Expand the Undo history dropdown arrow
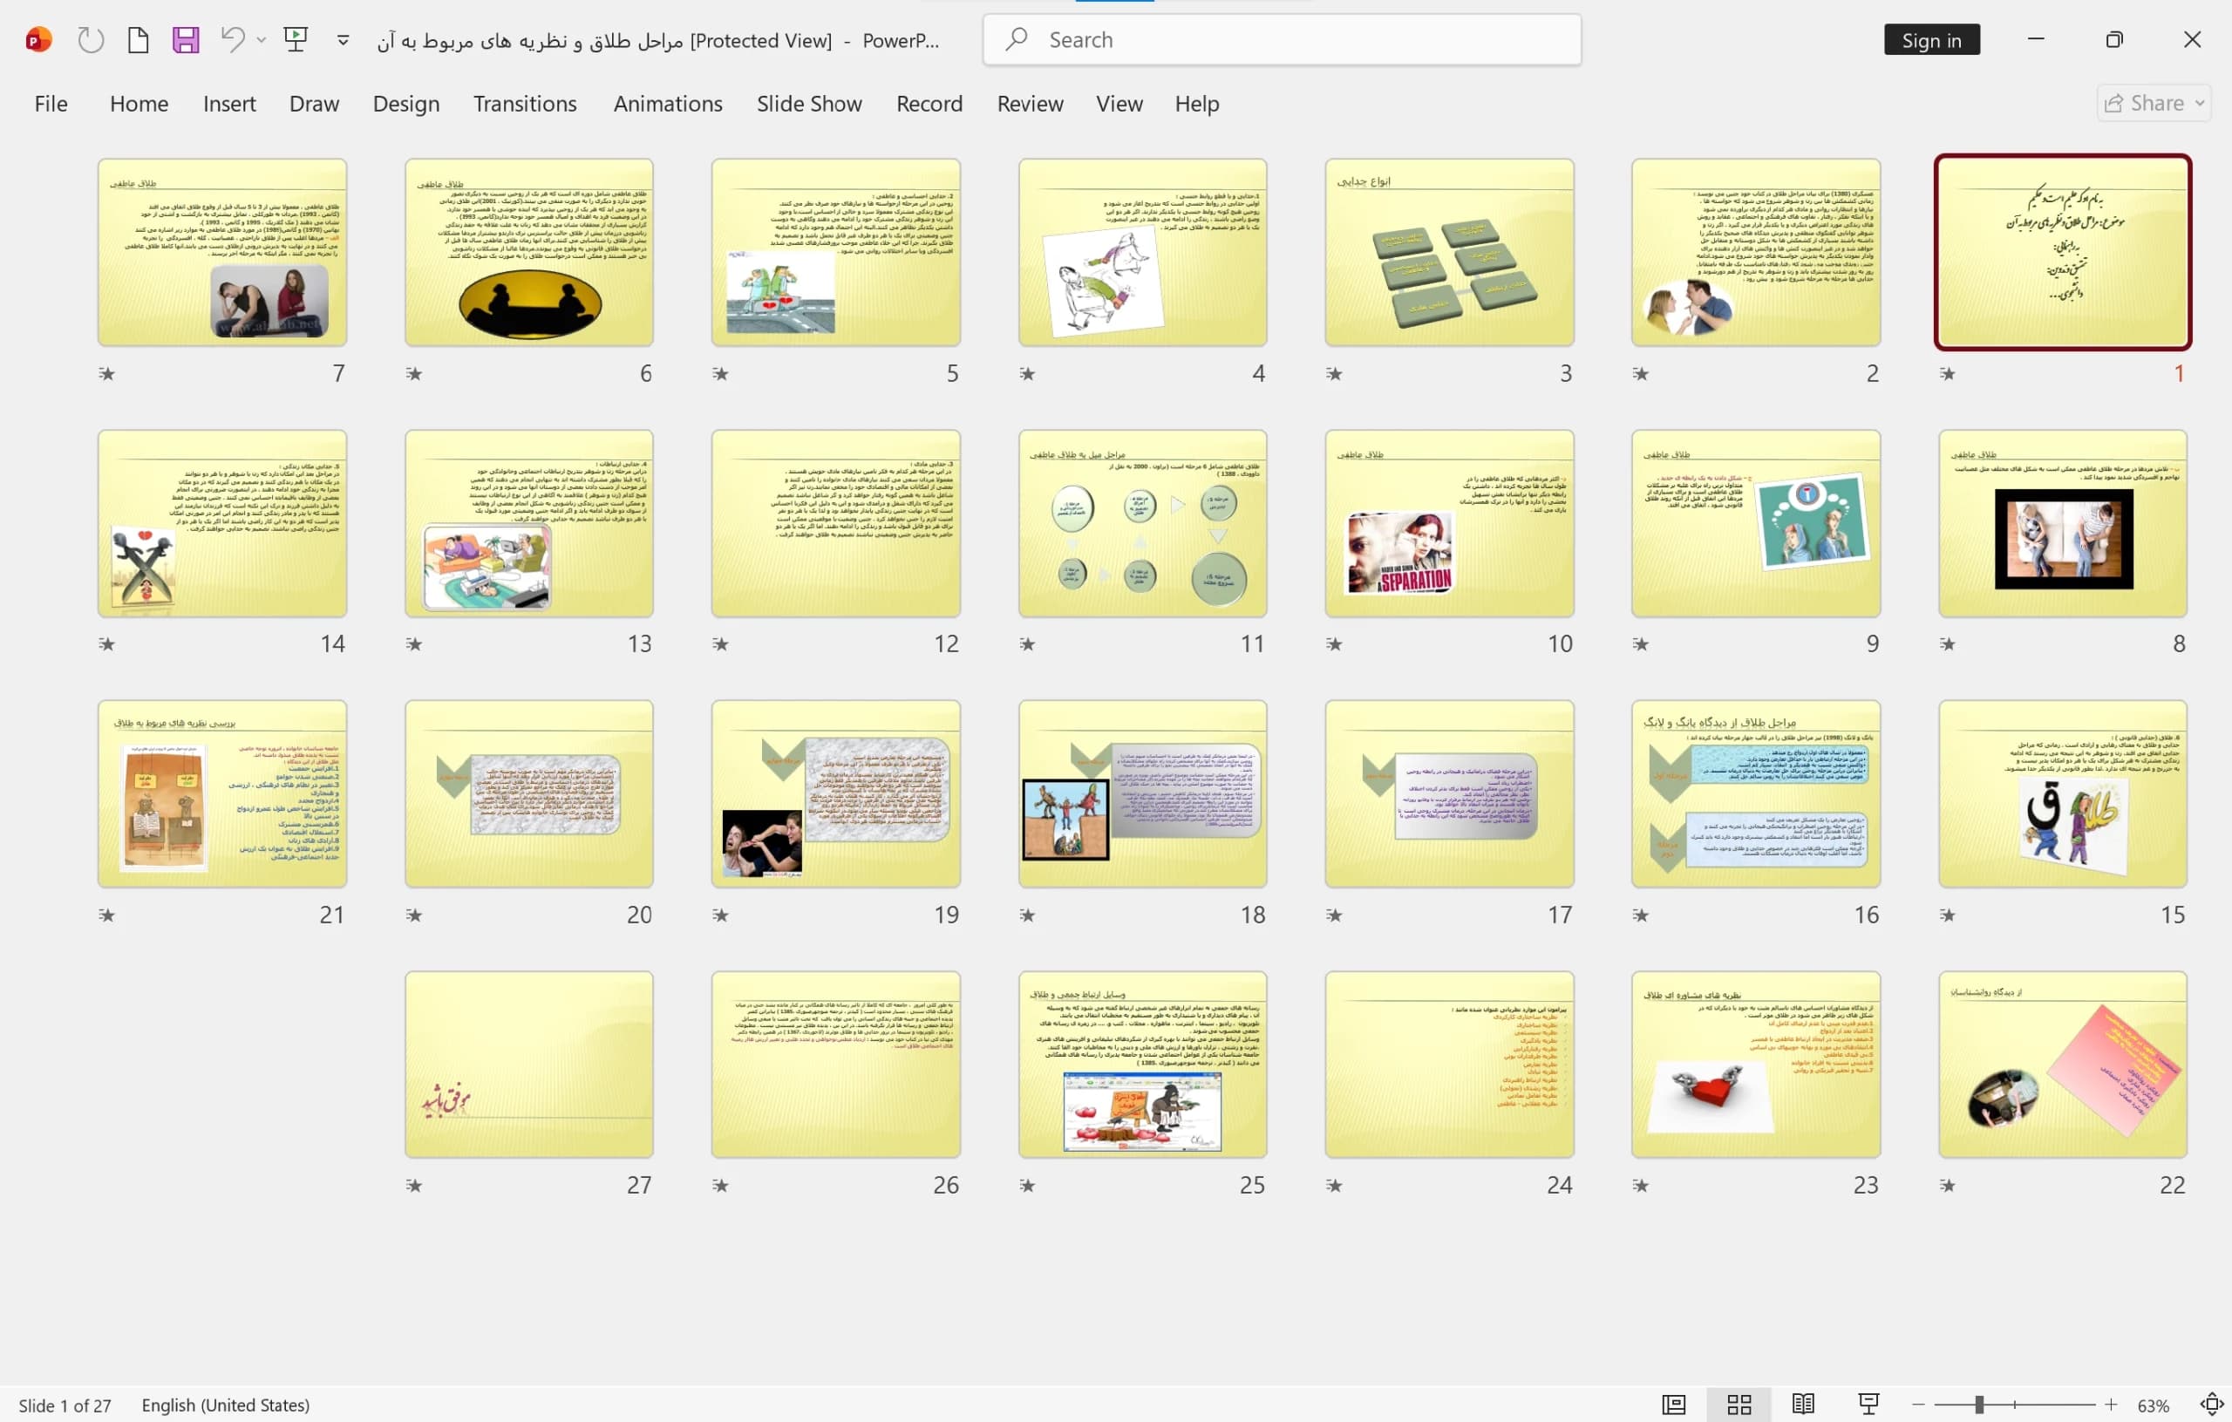This screenshot has width=2232, height=1422. point(262,40)
